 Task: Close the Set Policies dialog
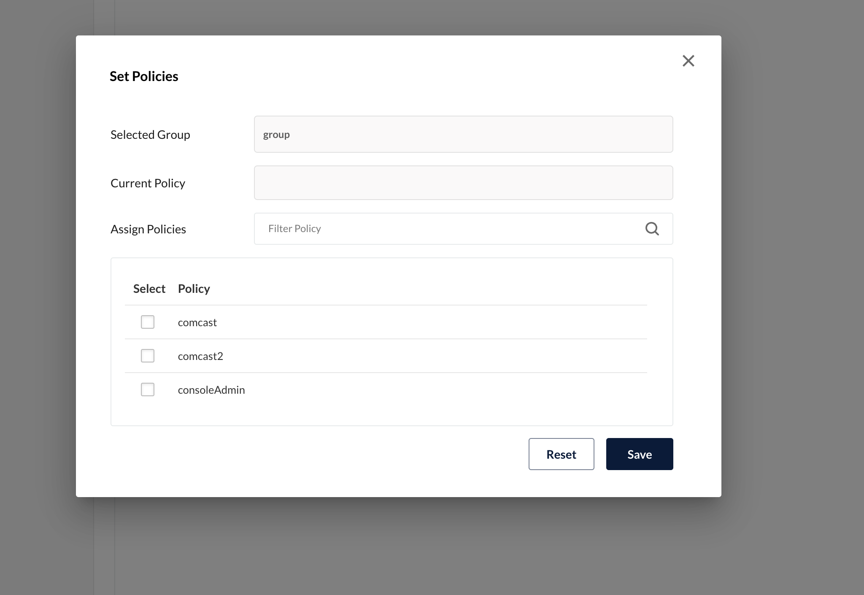(688, 61)
